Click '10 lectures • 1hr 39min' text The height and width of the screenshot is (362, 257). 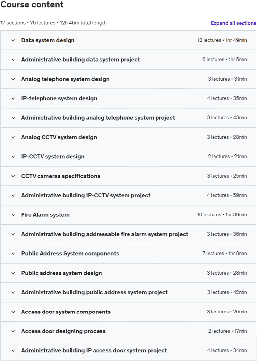(x=222, y=214)
